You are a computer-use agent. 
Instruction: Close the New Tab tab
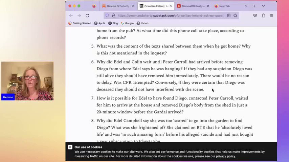point(245,6)
